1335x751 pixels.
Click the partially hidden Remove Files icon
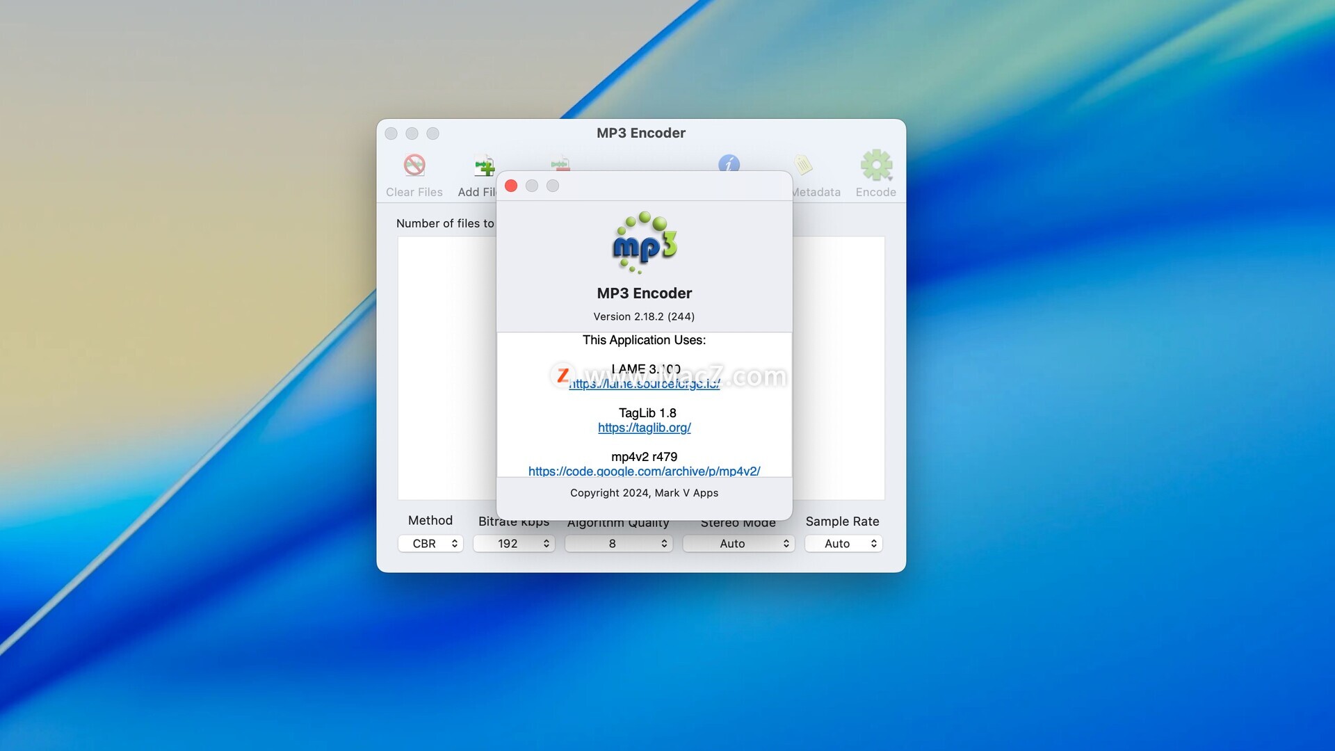[x=560, y=163]
